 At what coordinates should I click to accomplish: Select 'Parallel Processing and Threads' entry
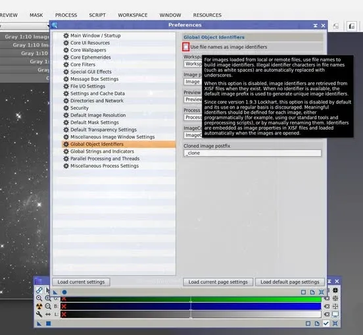[x=105, y=159]
